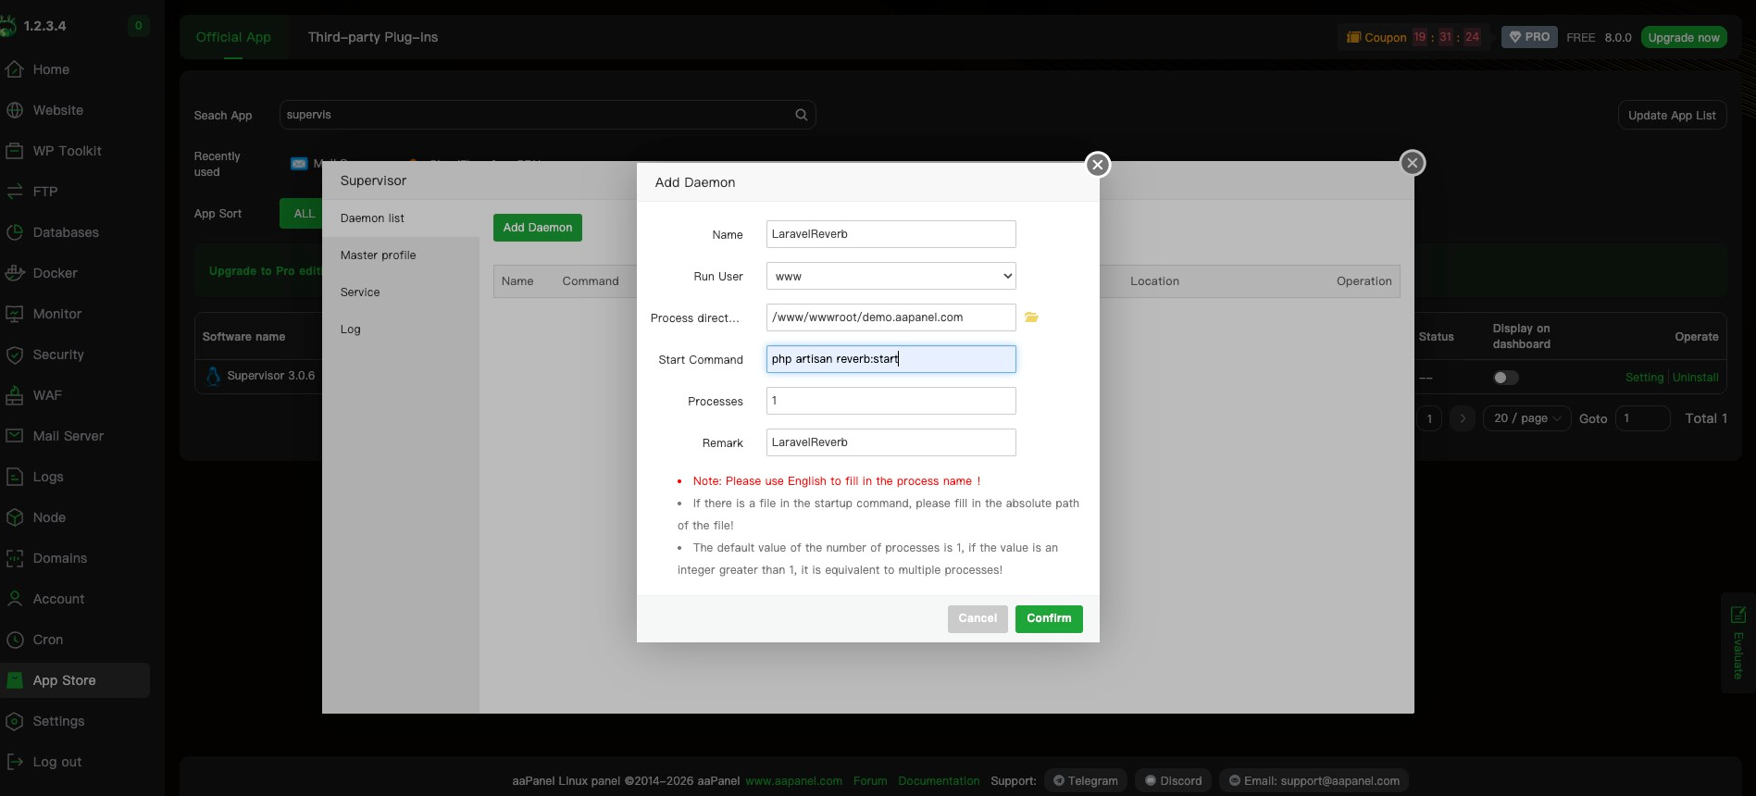1756x796 pixels.
Task: Click the notification count badge 0
Action: [138, 26]
